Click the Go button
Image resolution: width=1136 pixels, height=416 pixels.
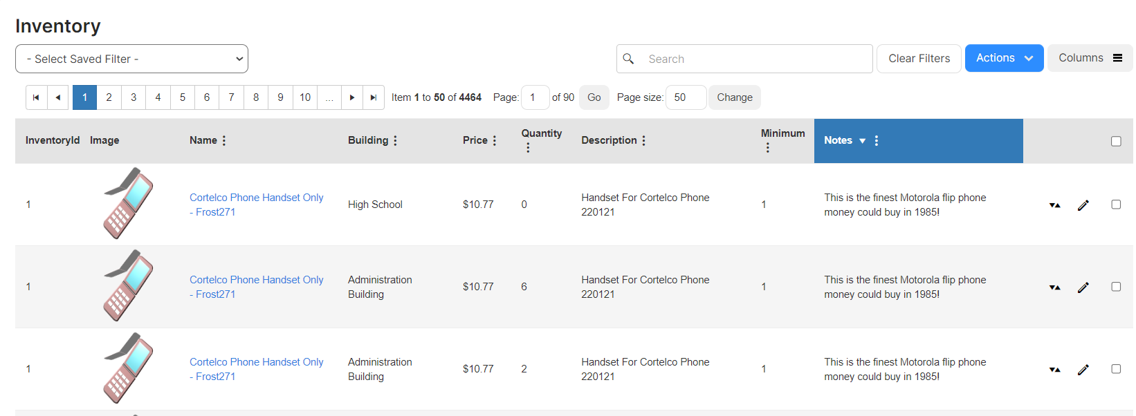click(x=594, y=97)
